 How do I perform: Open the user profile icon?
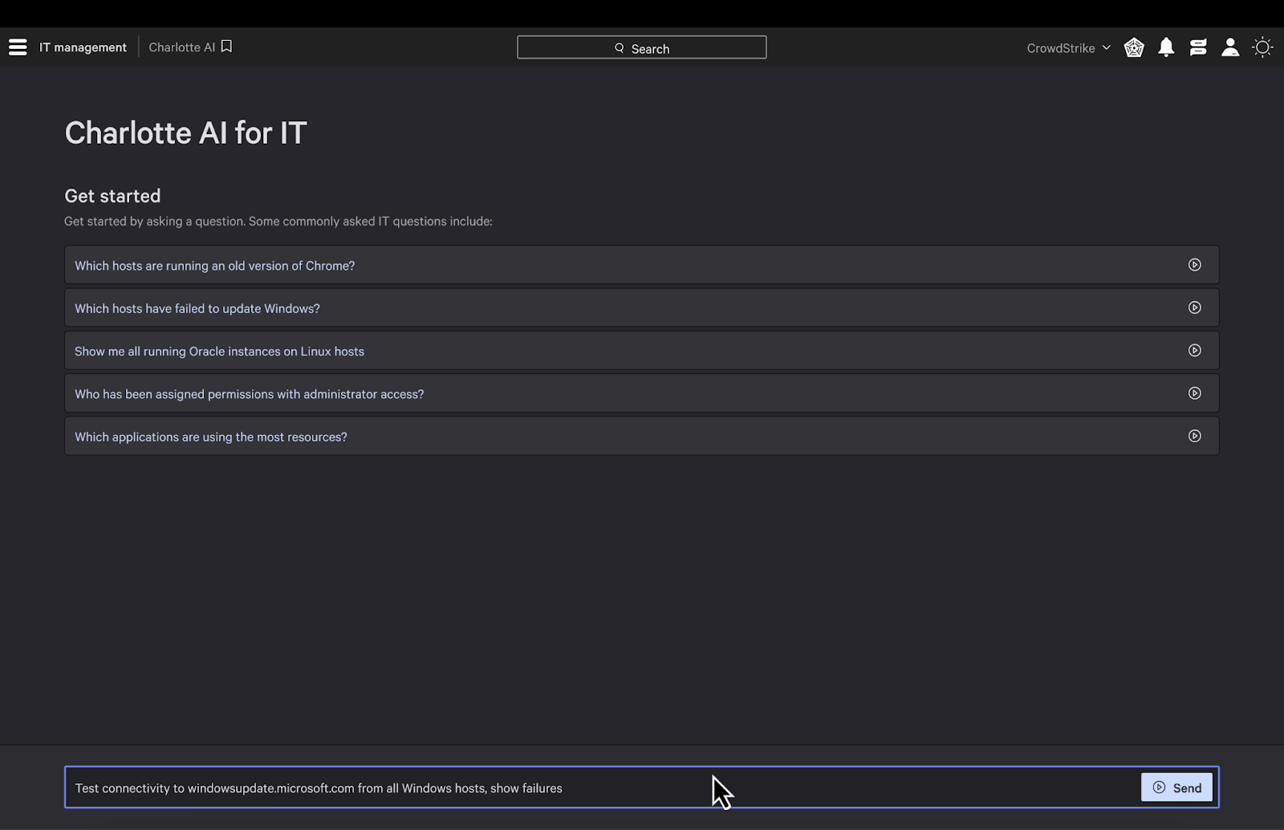tap(1230, 47)
